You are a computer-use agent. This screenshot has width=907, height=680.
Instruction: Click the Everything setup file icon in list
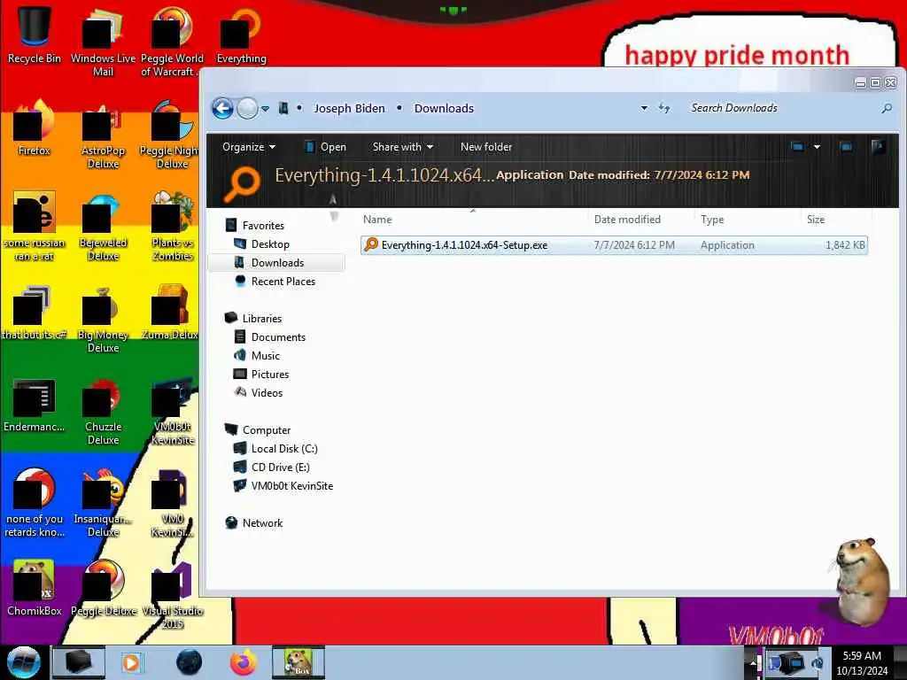[371, 244]
